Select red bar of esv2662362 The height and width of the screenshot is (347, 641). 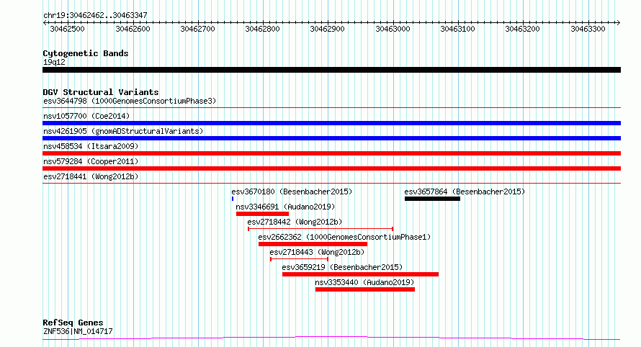pyautogui.click(x=313, y=244)
